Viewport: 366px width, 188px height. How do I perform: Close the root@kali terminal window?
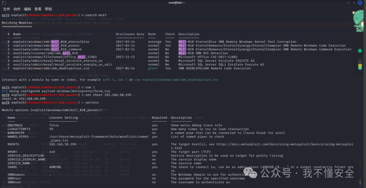tap(360, 3)
